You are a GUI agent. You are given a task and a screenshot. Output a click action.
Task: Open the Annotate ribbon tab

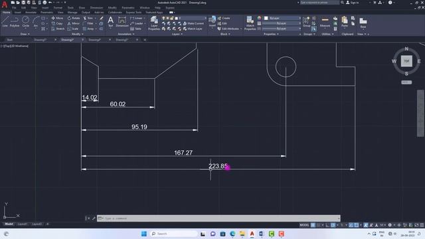pos(31,13)
